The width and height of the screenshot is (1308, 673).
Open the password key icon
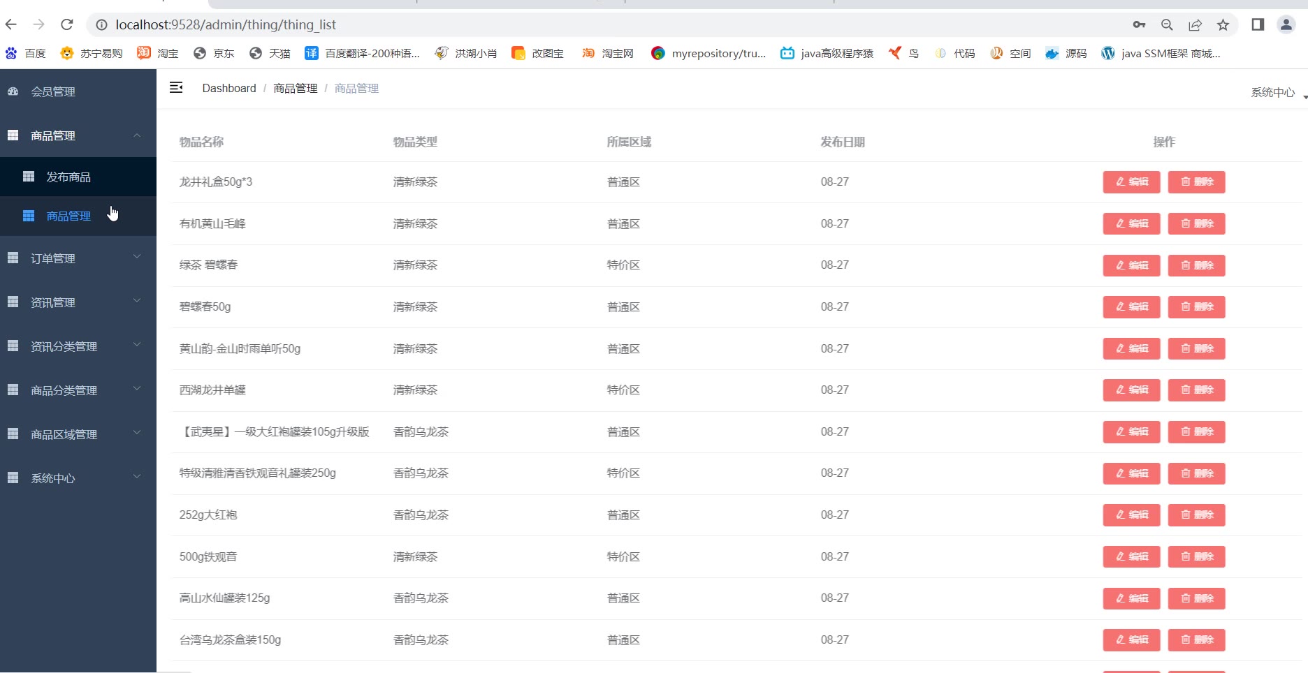(1139, 25)
